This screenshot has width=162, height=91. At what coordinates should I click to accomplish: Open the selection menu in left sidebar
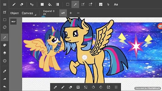(5, 20)
